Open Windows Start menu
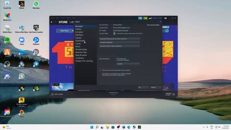This screenshot has width=231, height=130. point(92,127)
